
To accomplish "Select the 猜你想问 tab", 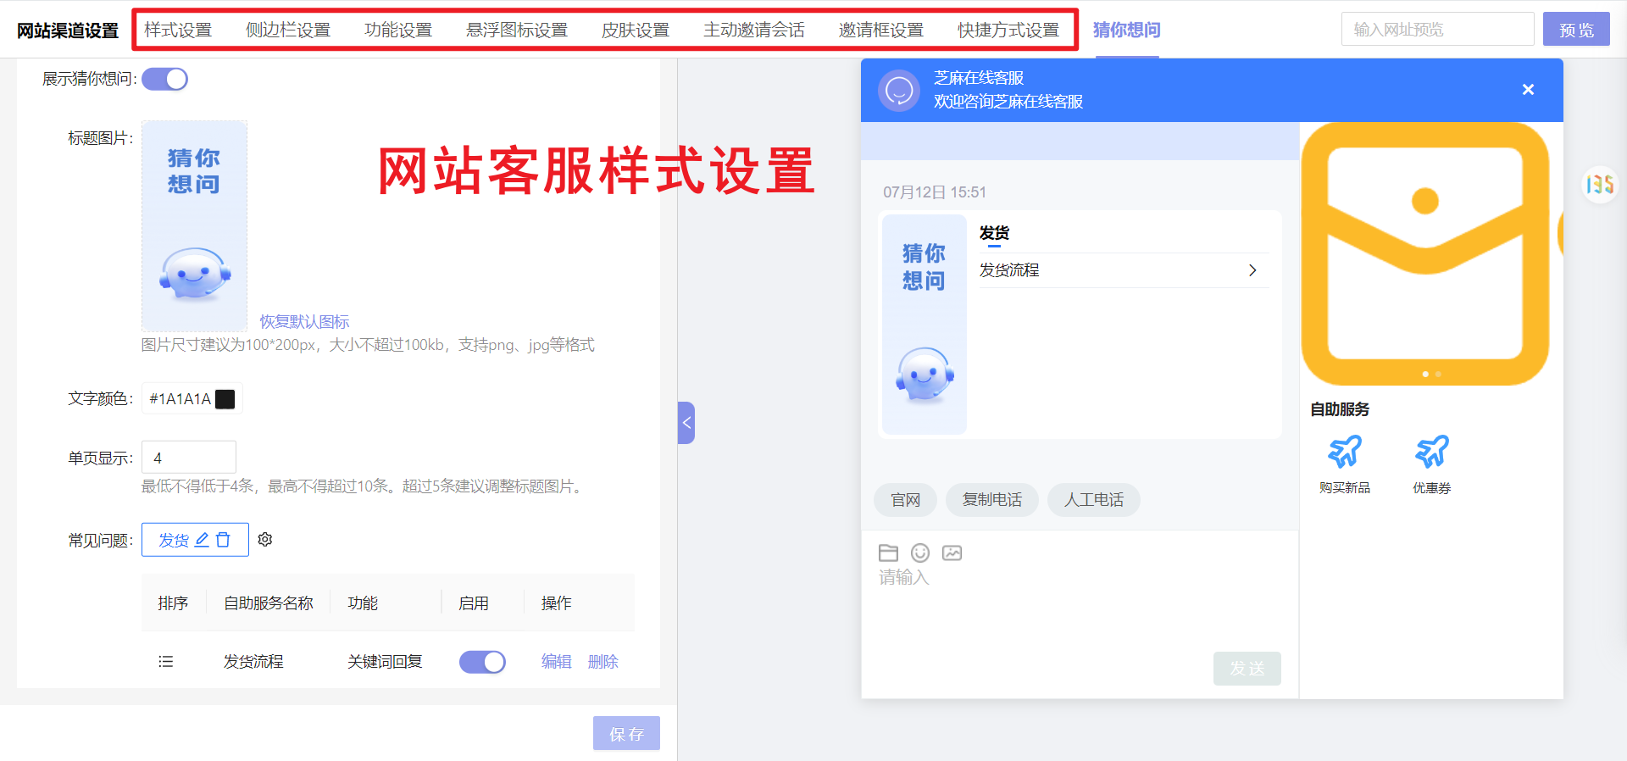I will coord(1126,30).
